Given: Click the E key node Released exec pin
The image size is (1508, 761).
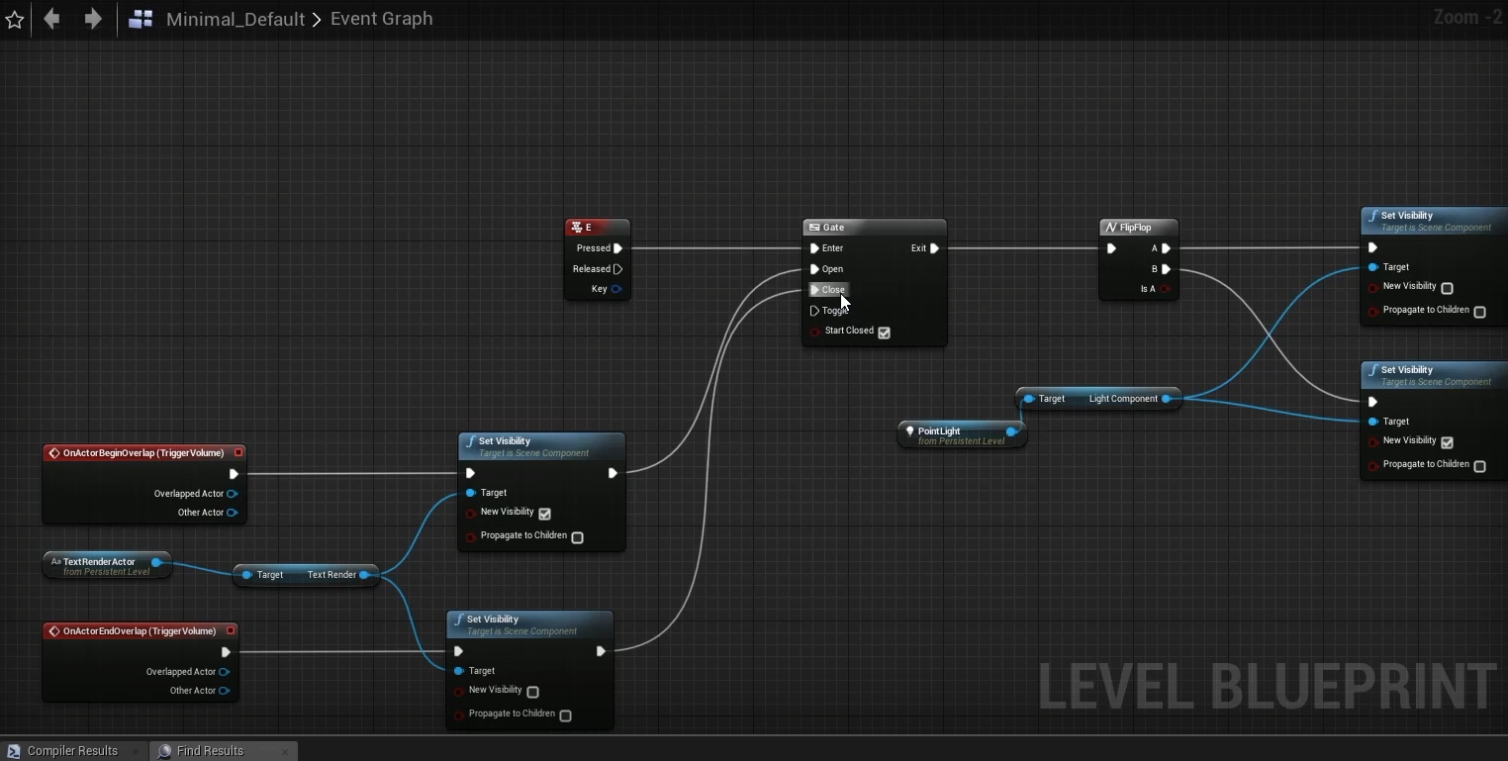Looking at the screenshot, I should pos(617,269).
